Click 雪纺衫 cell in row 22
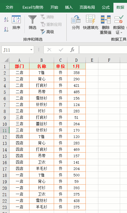This screenshot has height=213, width=127. (x=41, y=200)
